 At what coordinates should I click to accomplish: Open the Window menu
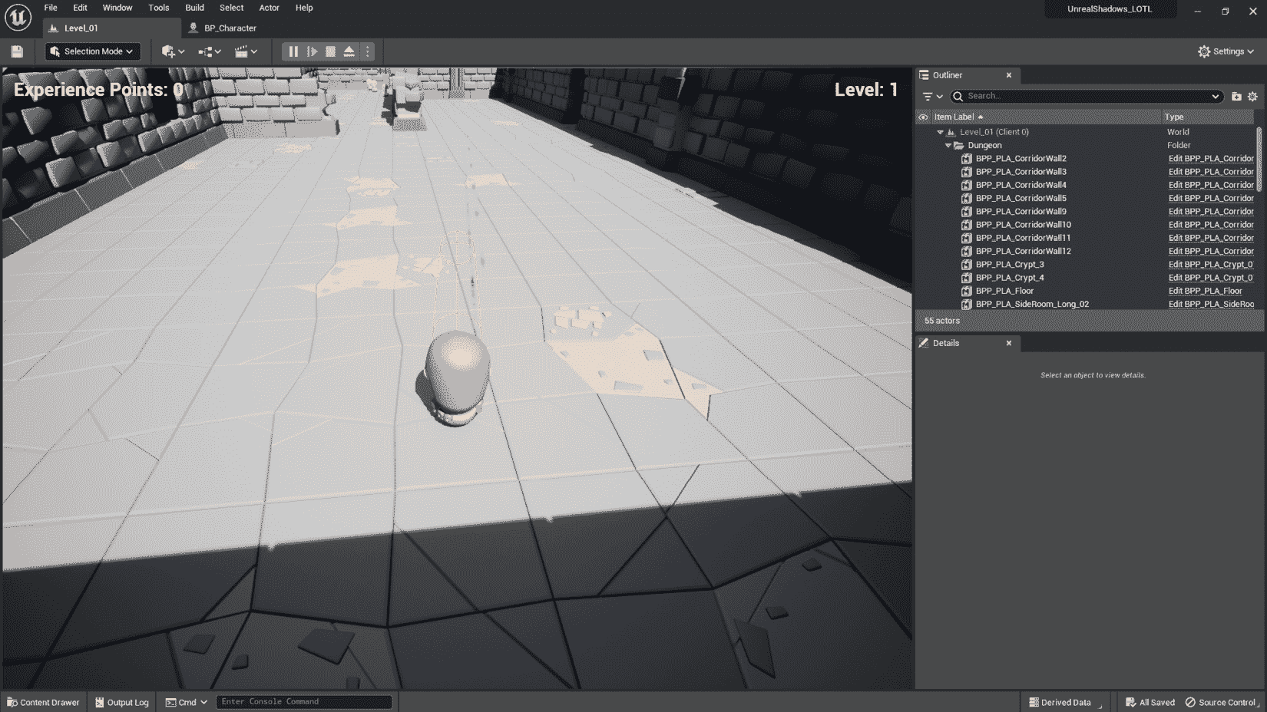[117, 8]
